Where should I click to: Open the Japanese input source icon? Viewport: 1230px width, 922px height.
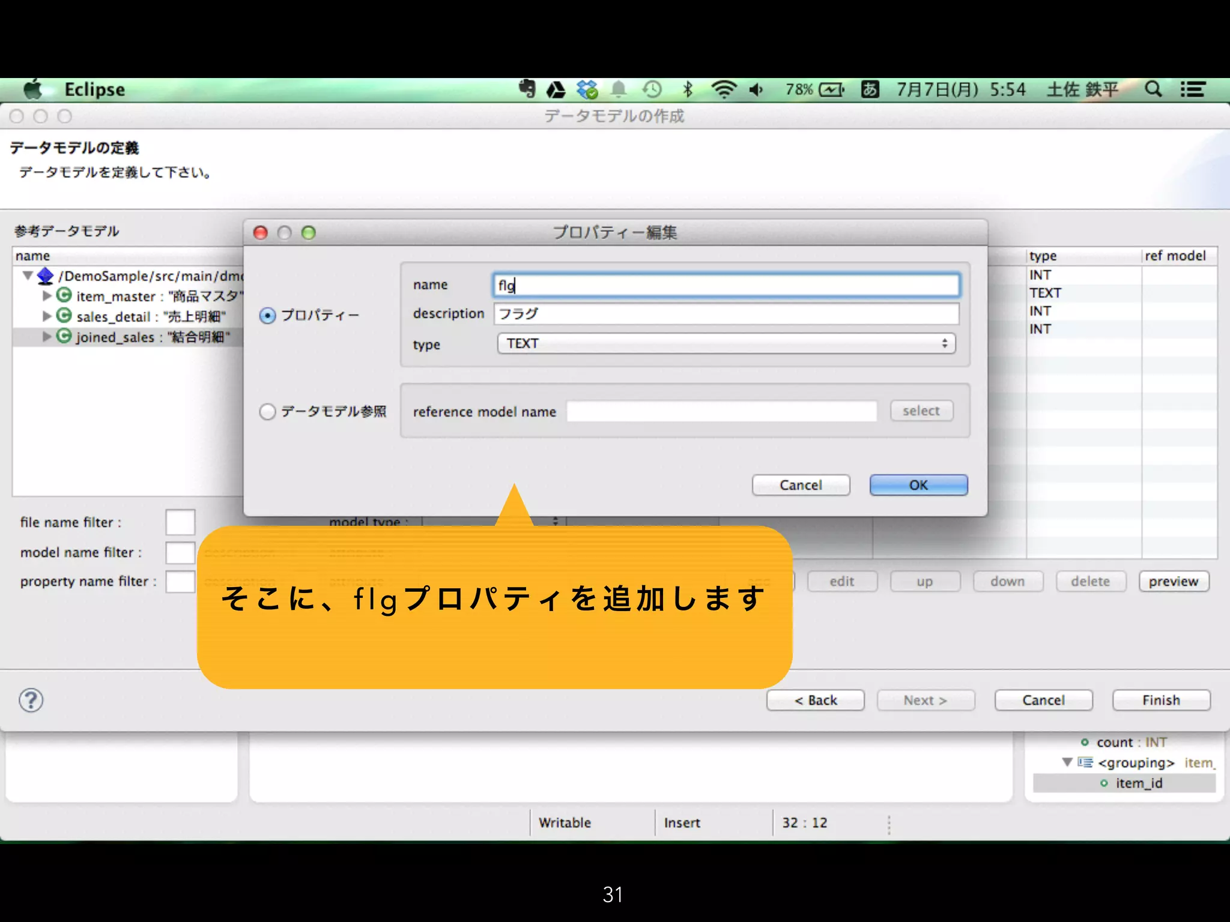pos(870,89)
